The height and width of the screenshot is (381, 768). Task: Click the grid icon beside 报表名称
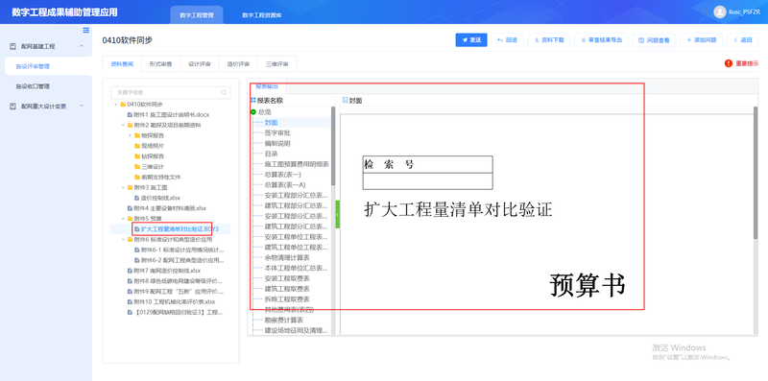click(253, 100)
